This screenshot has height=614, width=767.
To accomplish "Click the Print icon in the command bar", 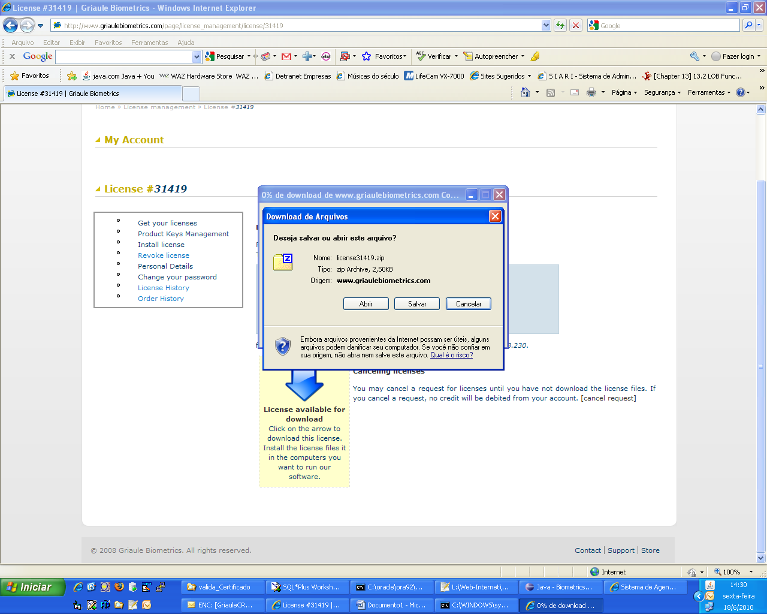I will pos(591,92).
